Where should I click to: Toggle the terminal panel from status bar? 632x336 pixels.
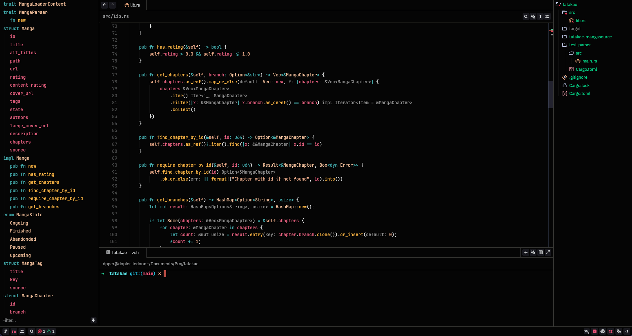pos(595,331)
